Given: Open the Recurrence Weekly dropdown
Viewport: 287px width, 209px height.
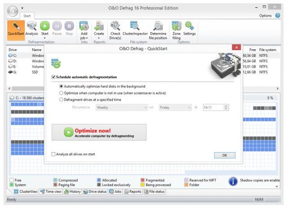Looking at the screenshot, I should (x=121, y=107).
